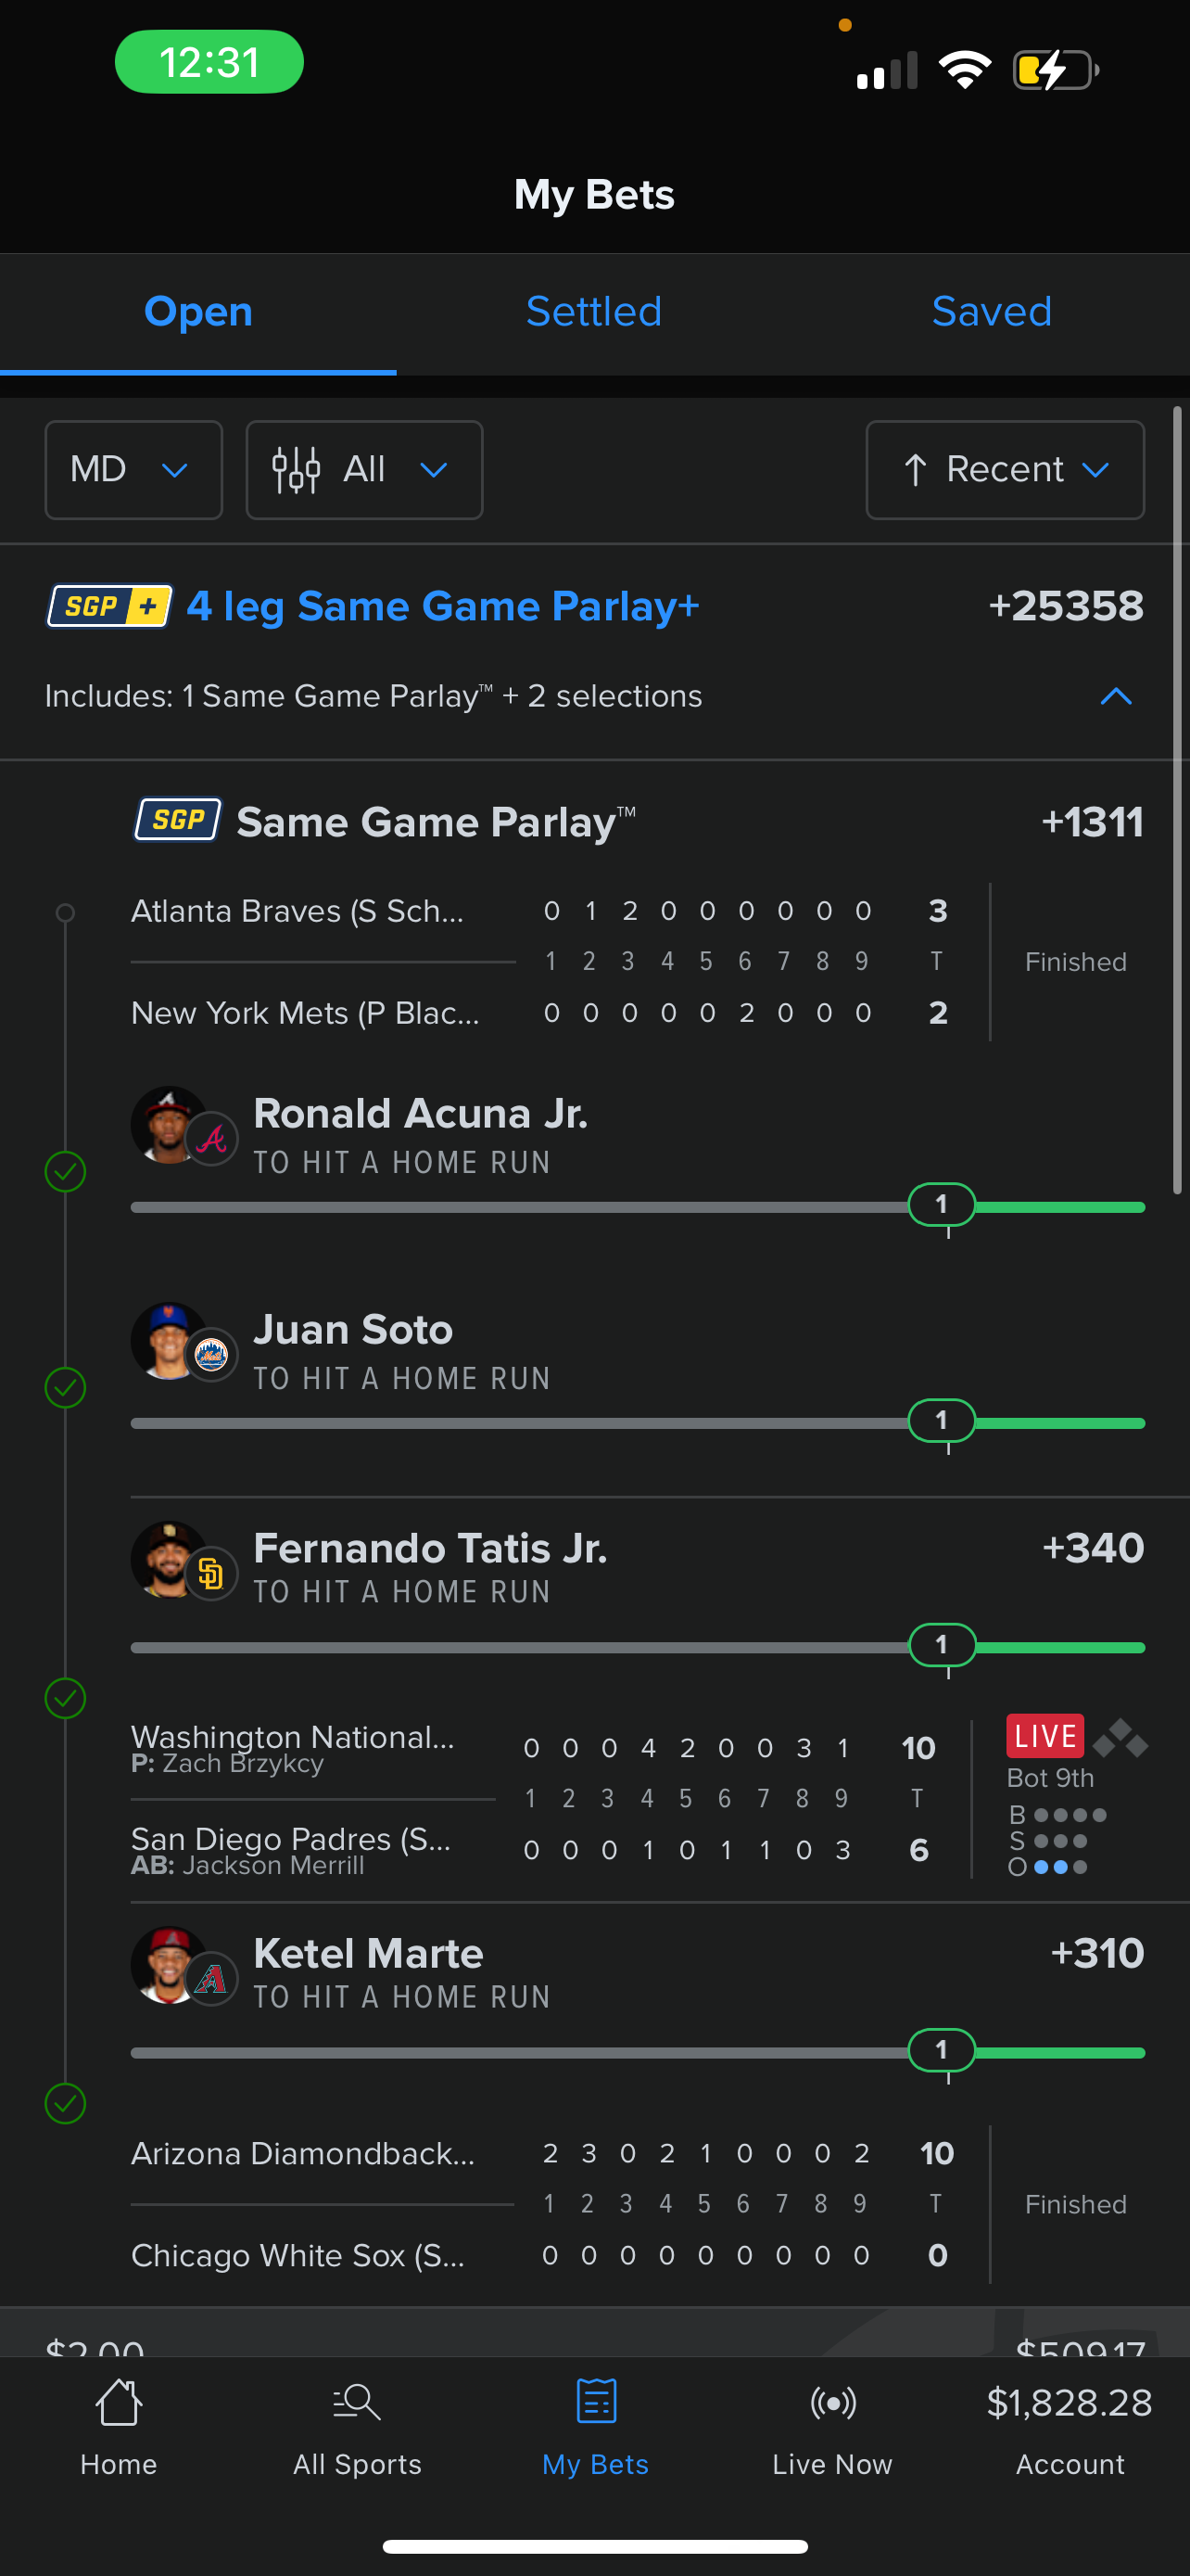Open All Sports search icon
This screenshot has width=1190, height=2576.
(x=357, y=2403)
